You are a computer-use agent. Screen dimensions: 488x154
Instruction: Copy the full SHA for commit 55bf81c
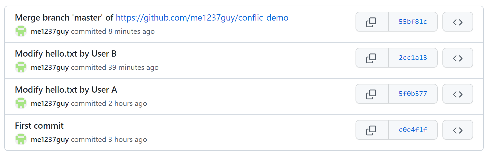[x=372, y=22]
